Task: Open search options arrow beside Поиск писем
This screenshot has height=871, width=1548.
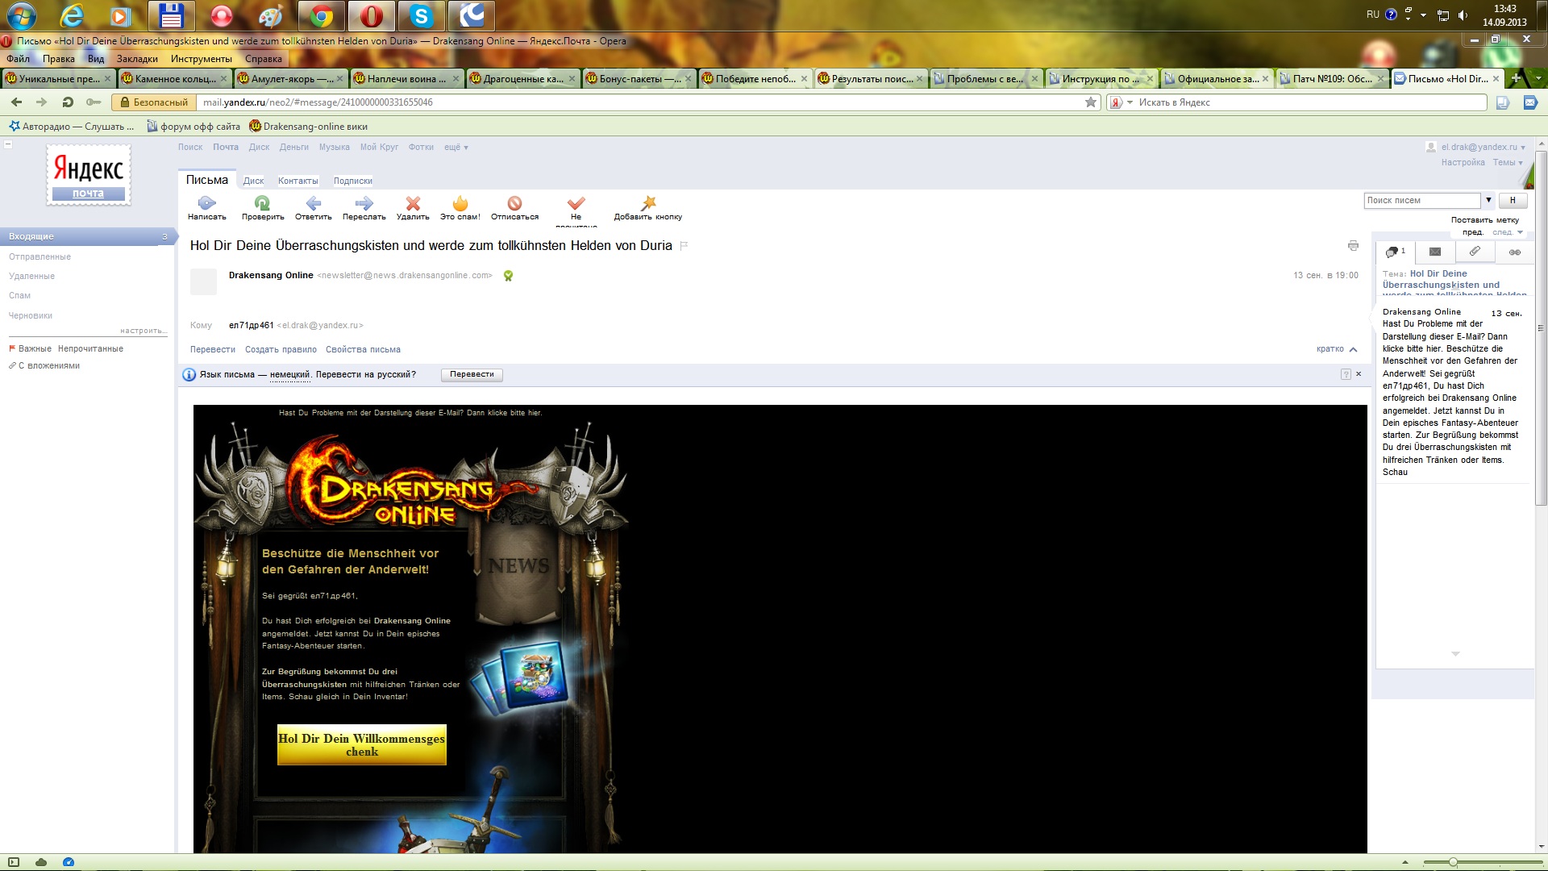Action: click(x=1488, y=200)
